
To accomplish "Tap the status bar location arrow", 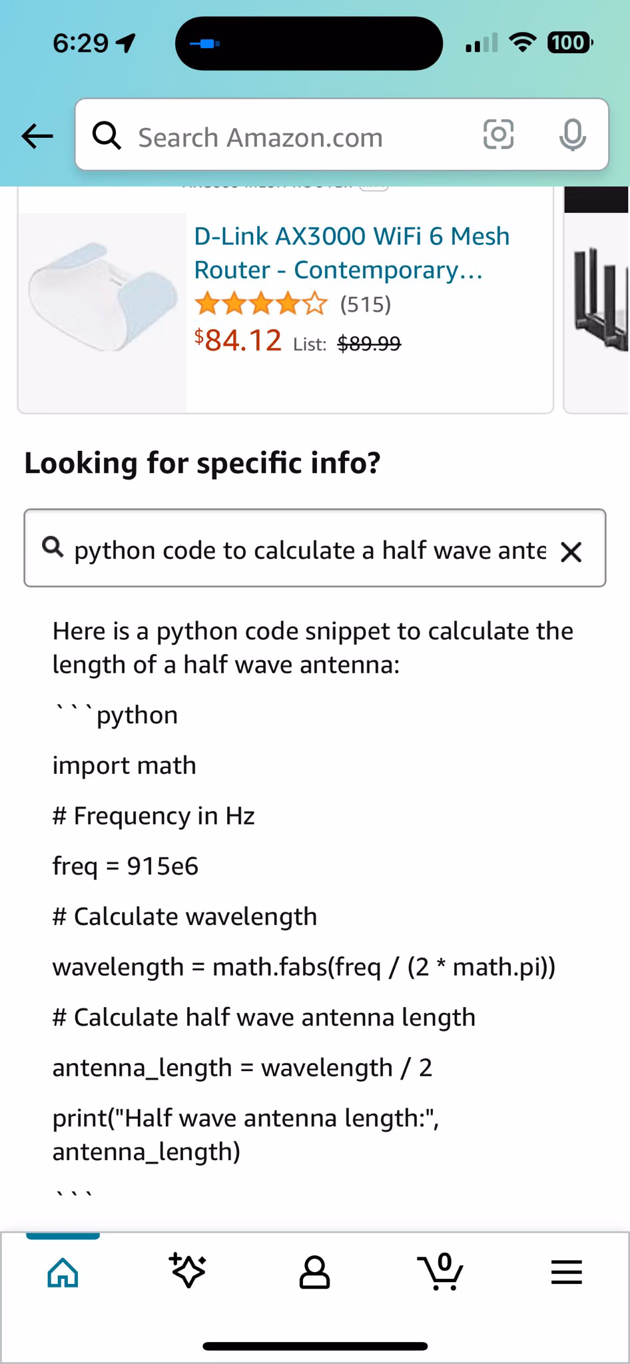I will click(126, 43).
